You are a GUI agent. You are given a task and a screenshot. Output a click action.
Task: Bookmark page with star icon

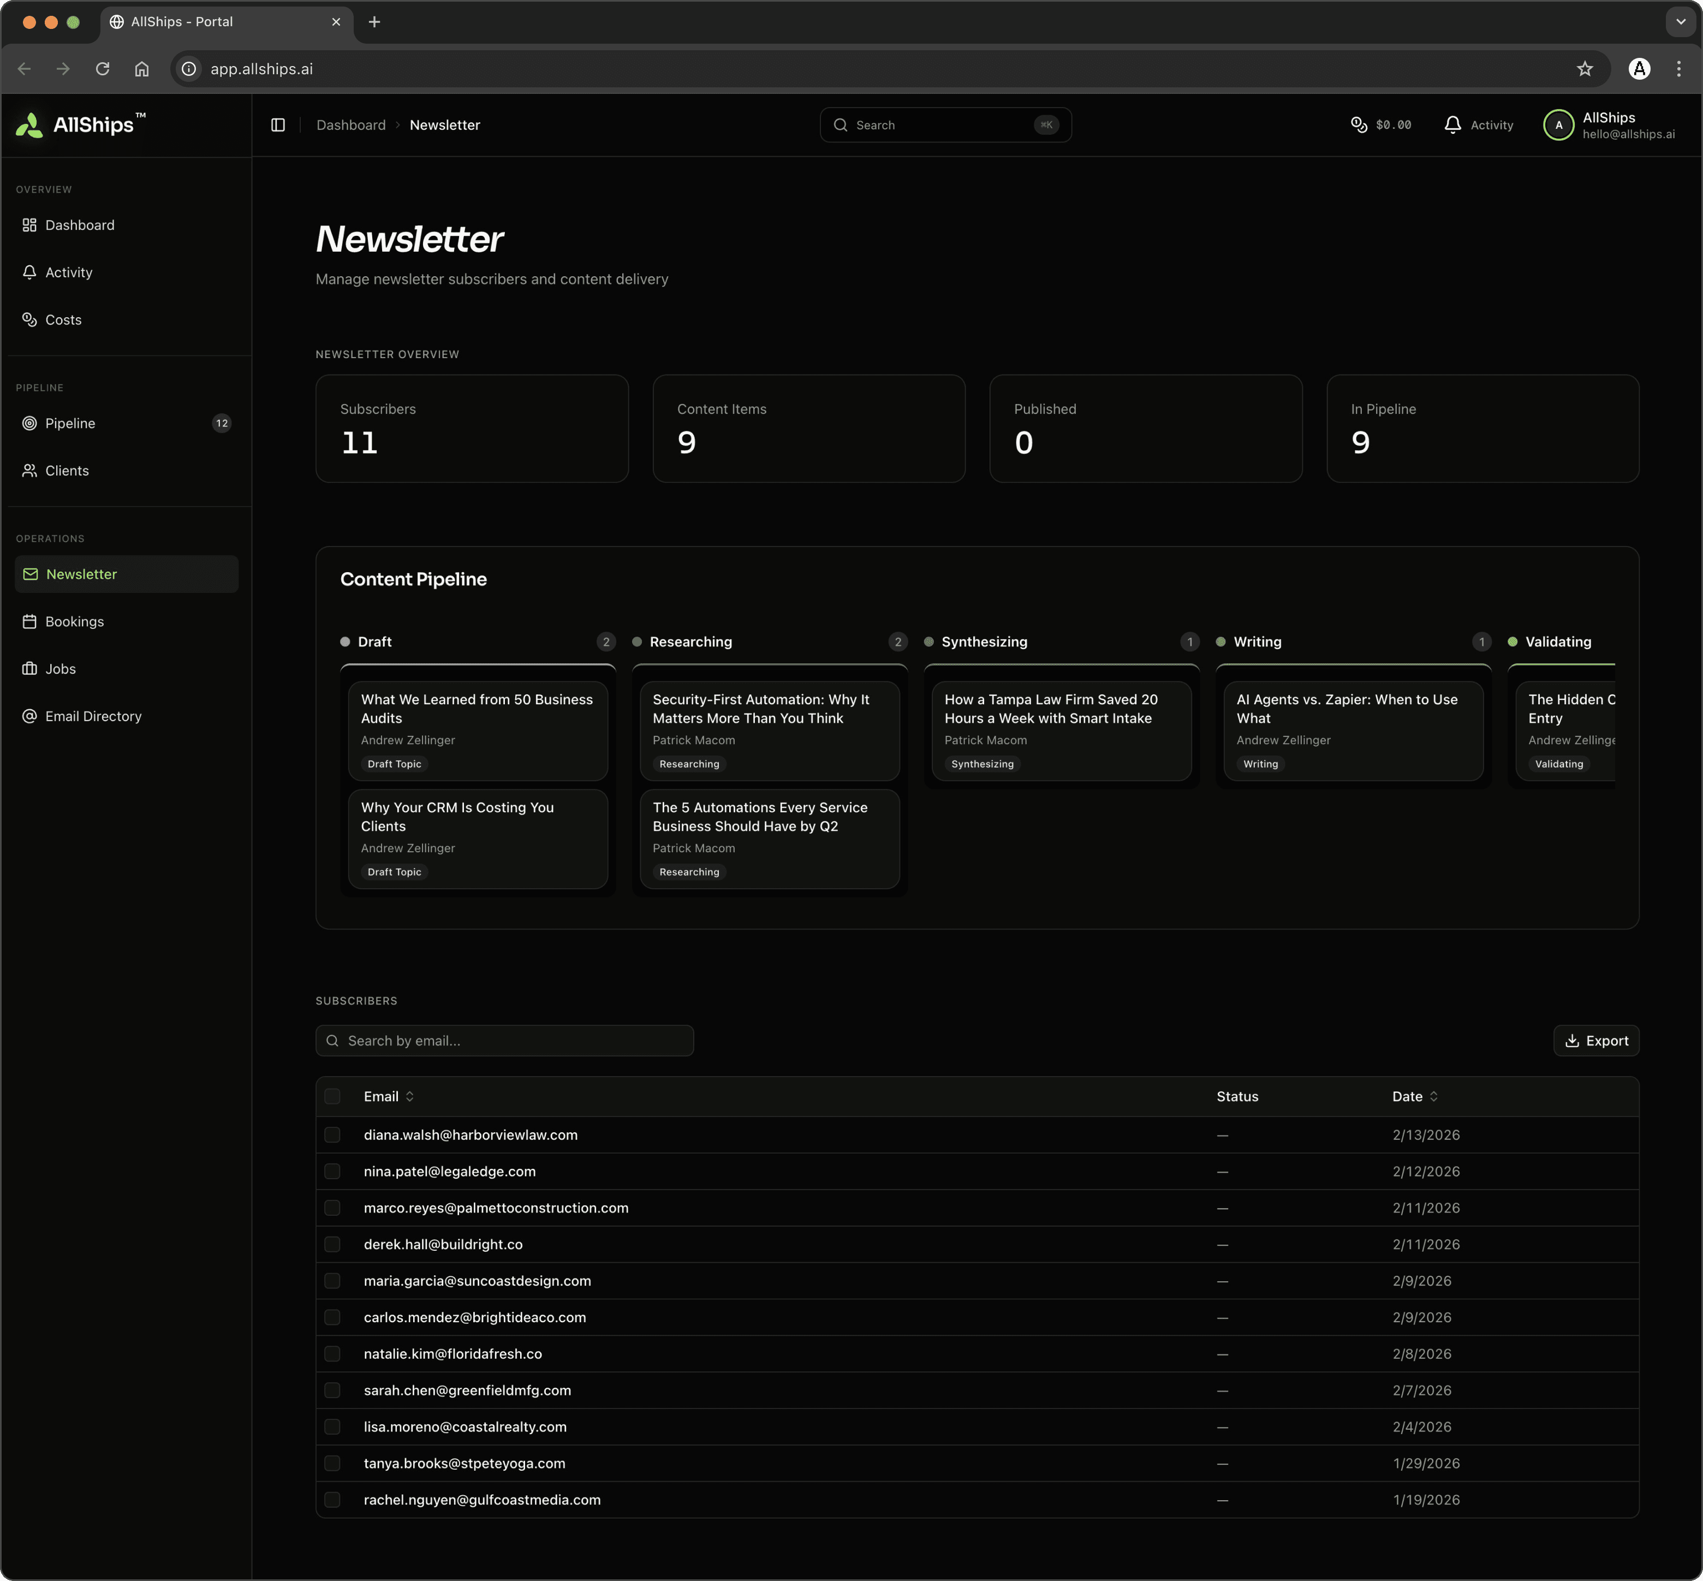coord(1584,69)
